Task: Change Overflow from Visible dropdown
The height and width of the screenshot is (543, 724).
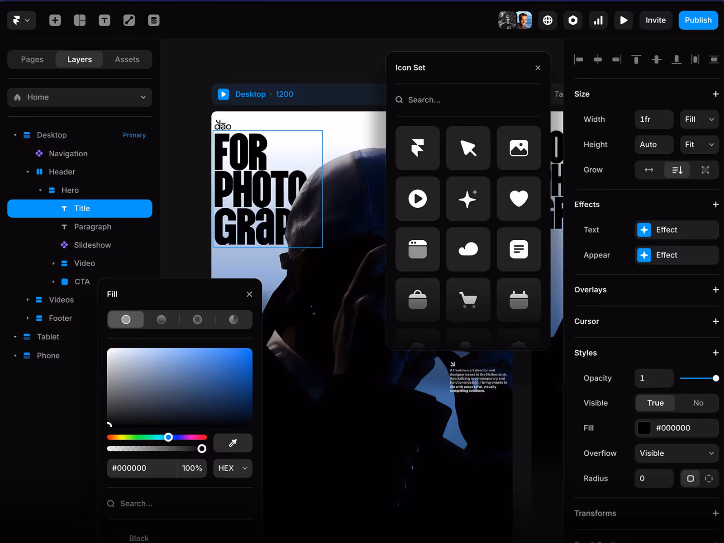Action: click(x=676, y=453)
